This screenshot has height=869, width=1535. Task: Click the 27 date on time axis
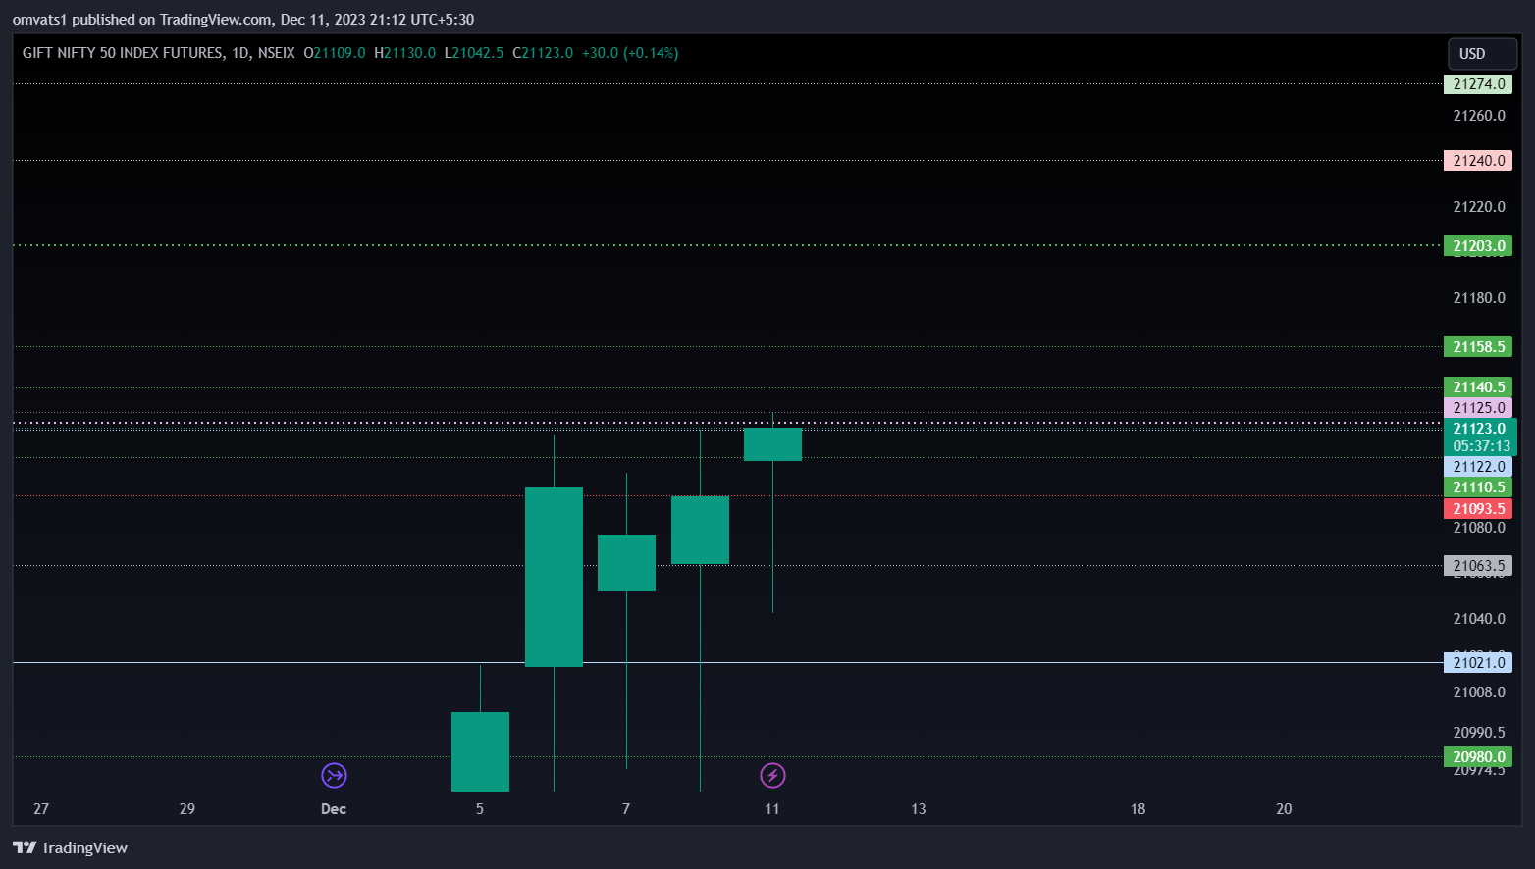tap(41, 809)
